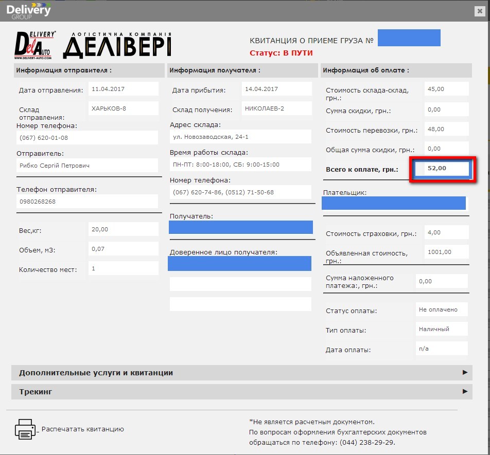Click the declared value 1001,00
This screenshot has width=490, height=455.
pos(447,252)
